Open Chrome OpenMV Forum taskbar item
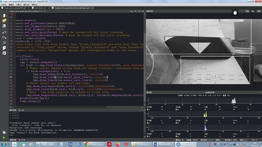Viewport: 262px width, 147px height. (x=94, y=144)
